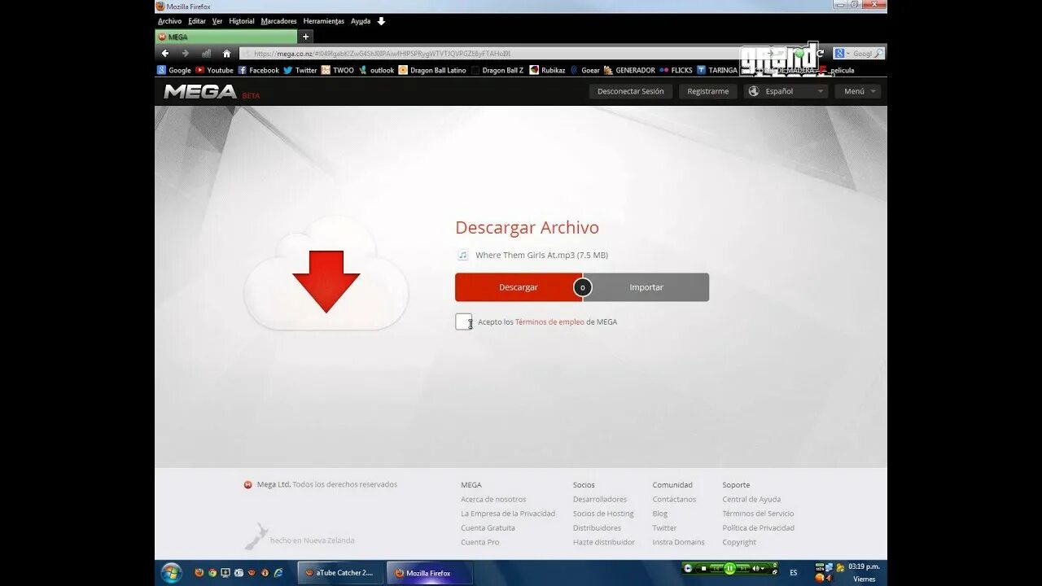Open the TARINGA bookmark
The height and width of the screenshot is (586, 1042).
(717, 70)
